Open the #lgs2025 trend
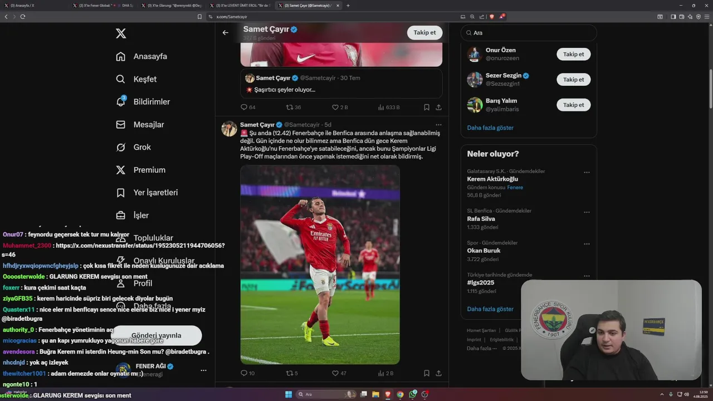713x401 pixels. click(x=480, y=282)
